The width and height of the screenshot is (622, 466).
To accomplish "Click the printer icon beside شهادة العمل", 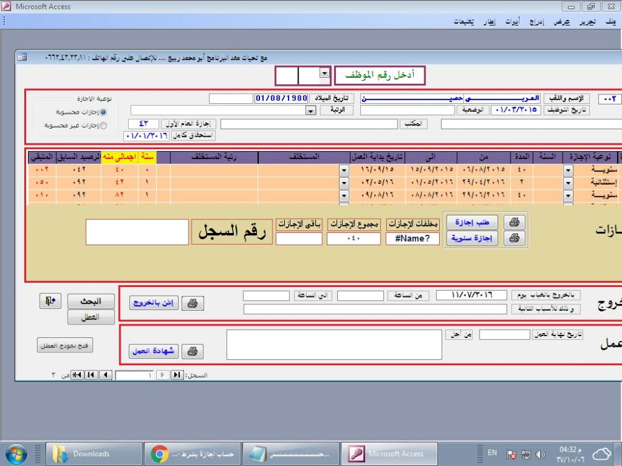I will click(x=192, y=351).
